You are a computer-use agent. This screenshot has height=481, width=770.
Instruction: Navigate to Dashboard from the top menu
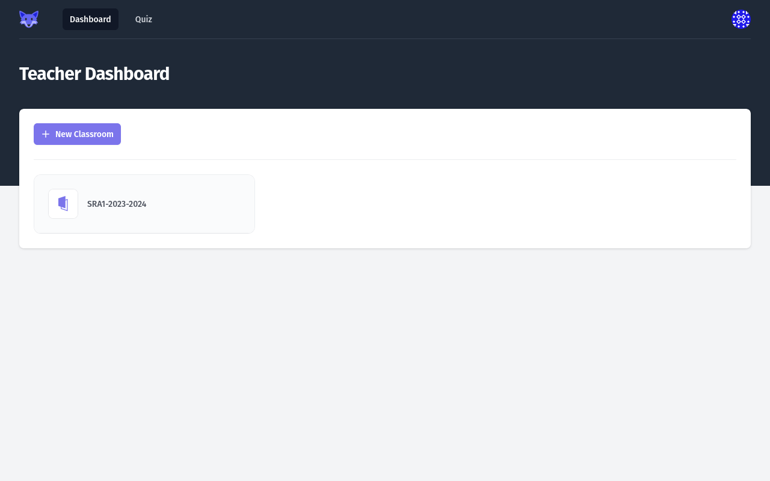[x=90, y=19]
